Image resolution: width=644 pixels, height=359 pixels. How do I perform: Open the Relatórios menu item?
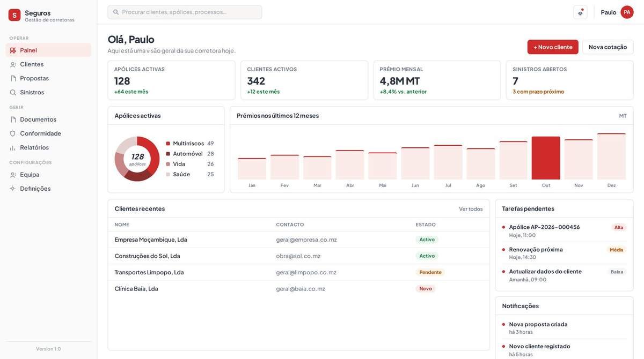[48, 147]
